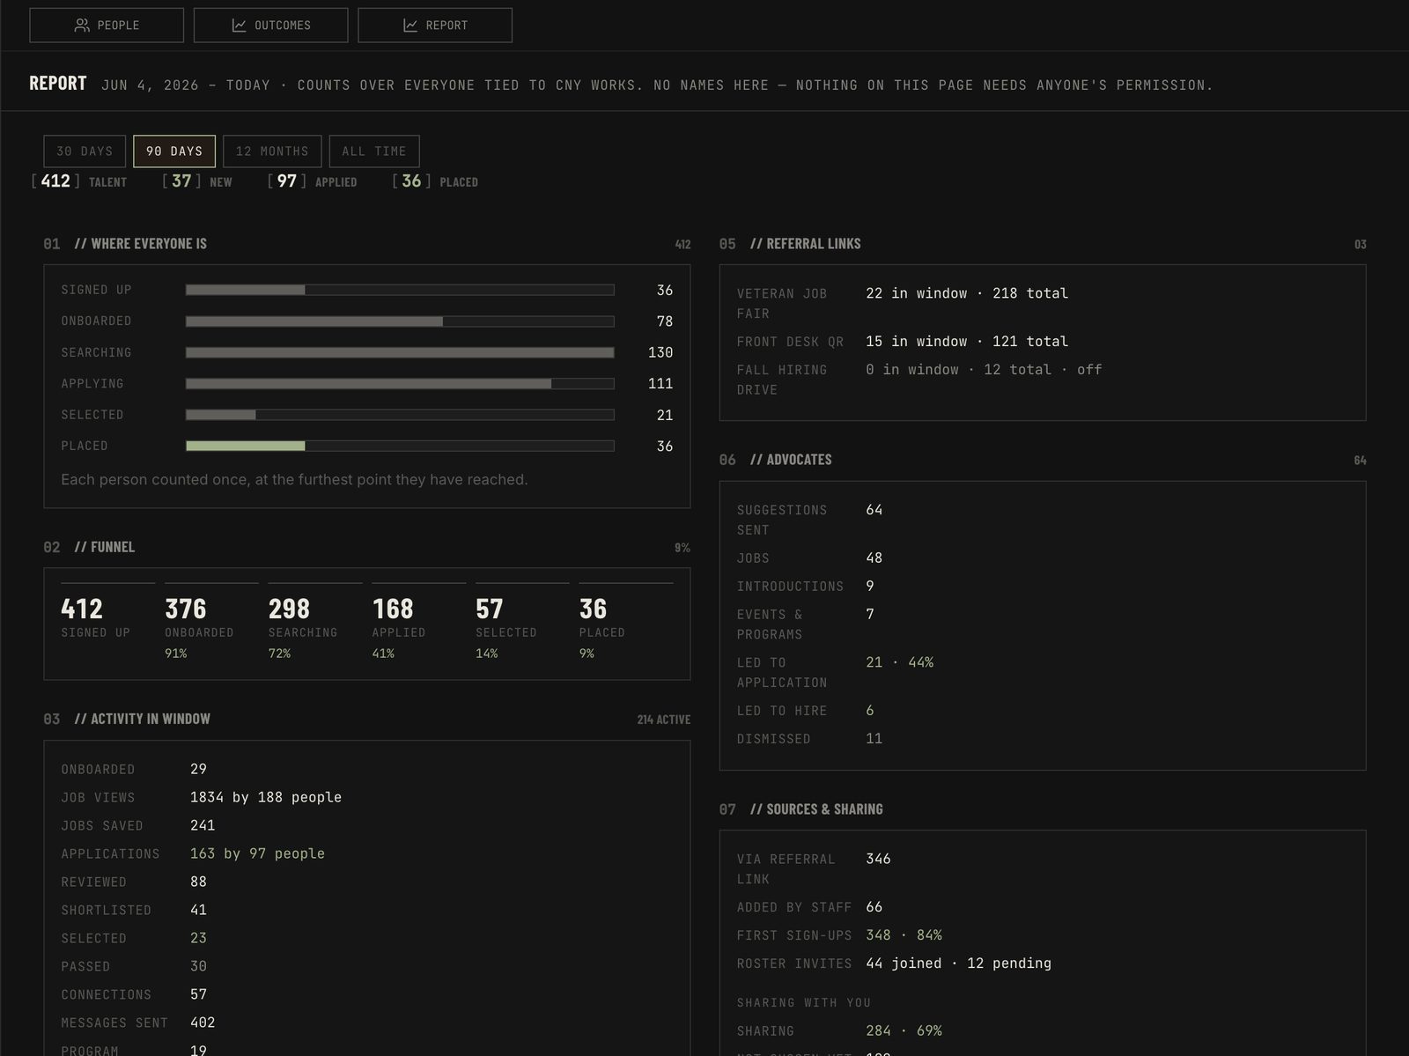Click the WHERE EVERYONE IS section heading

[x=141, y=244]
